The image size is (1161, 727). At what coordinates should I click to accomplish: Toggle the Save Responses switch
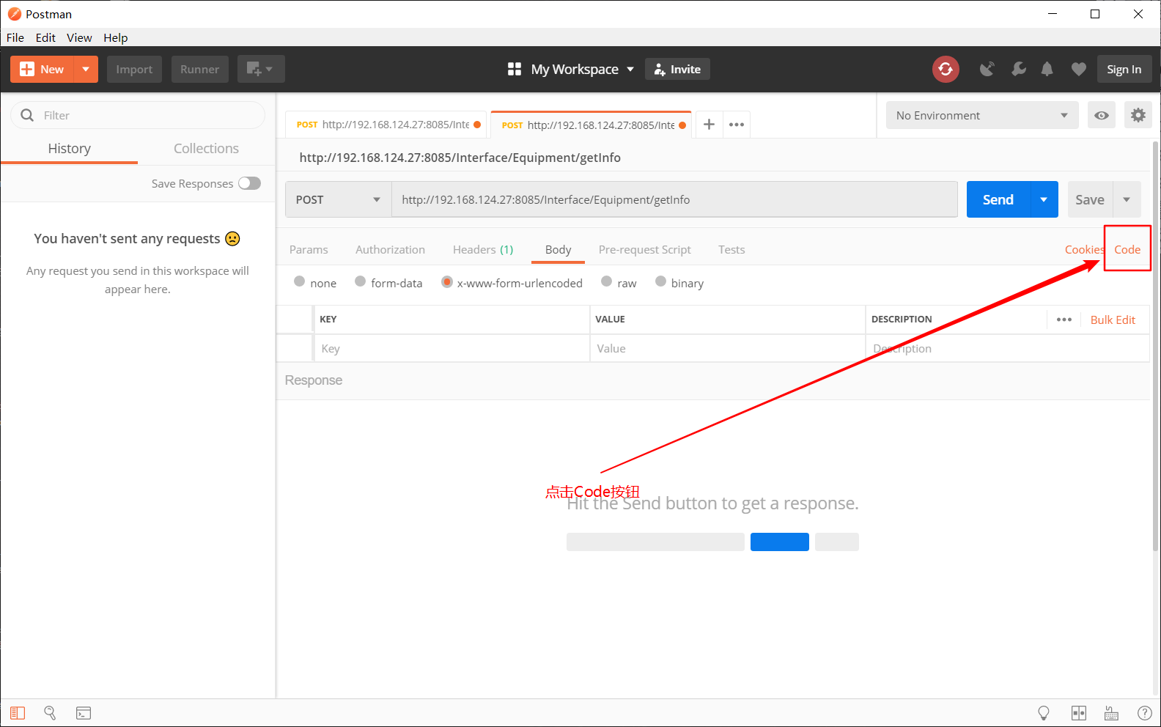coord(249,183)
